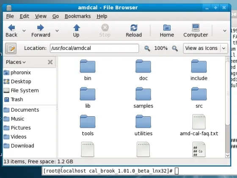Open the Edit menu
Viewport: 237px width, 178px height.
tap(25, 16)
